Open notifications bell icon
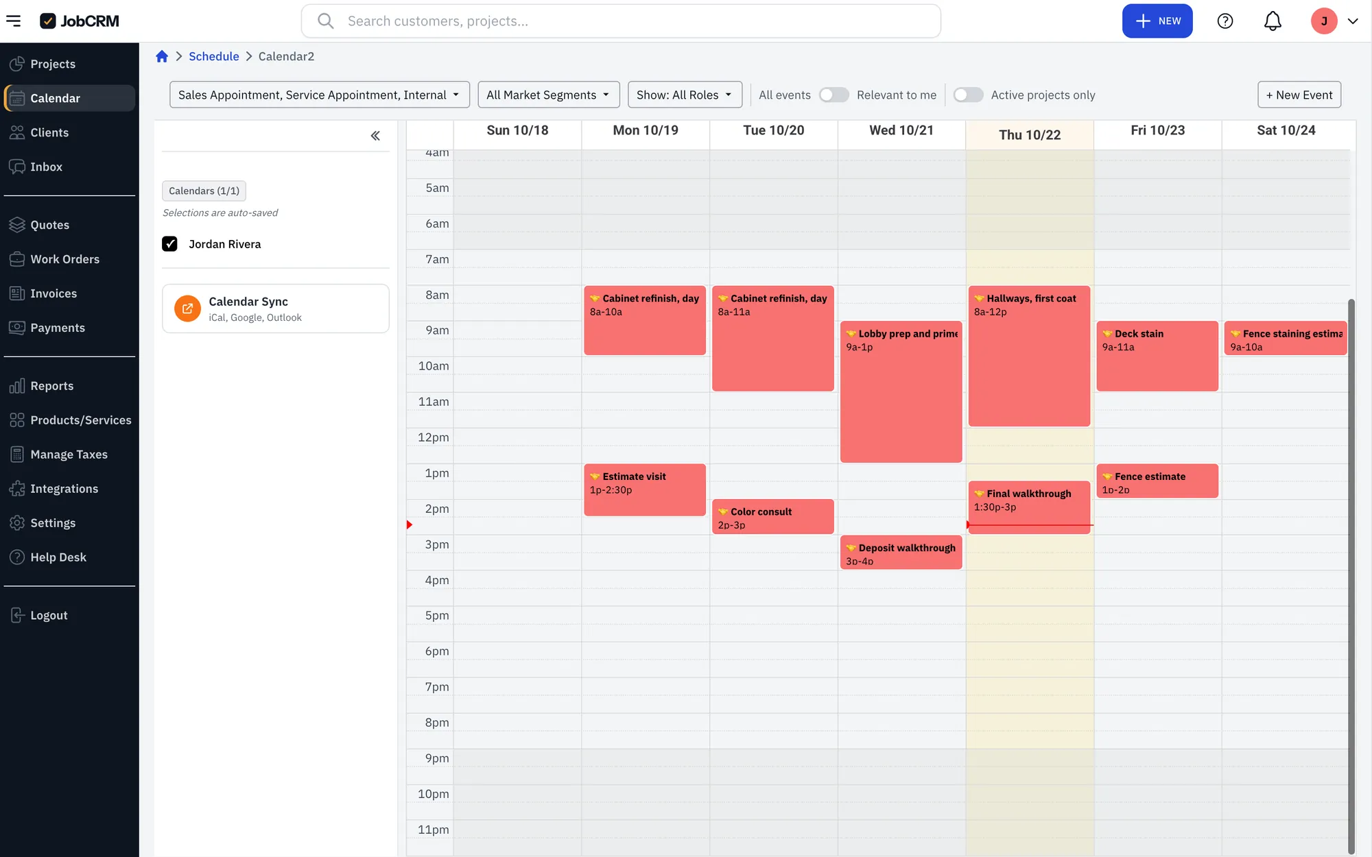 pos(1273,21)
